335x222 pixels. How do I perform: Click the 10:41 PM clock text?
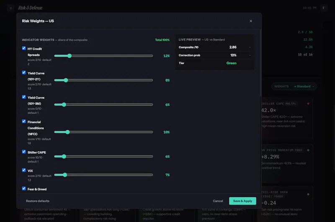(309, 8)
